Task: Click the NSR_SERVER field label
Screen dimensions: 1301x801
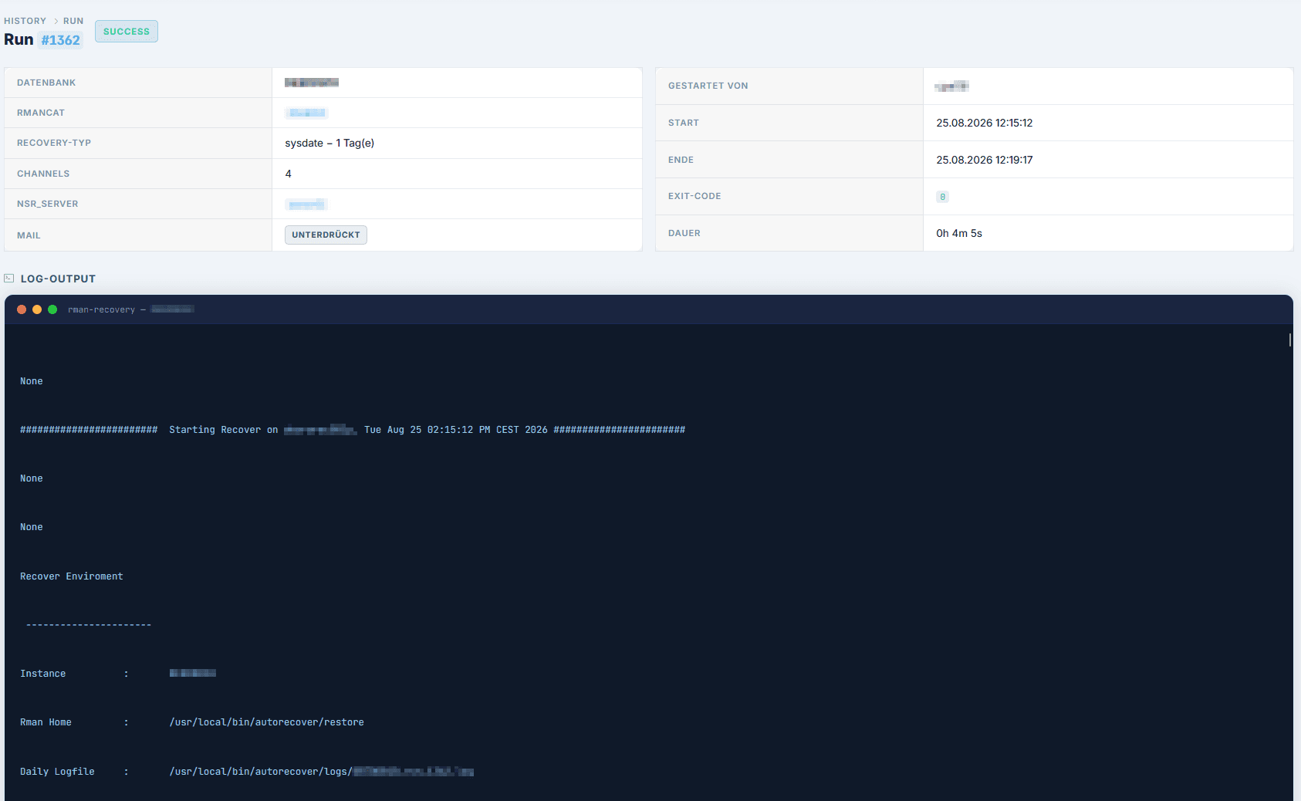Action: pyautogui.click(x=48, y=204)
